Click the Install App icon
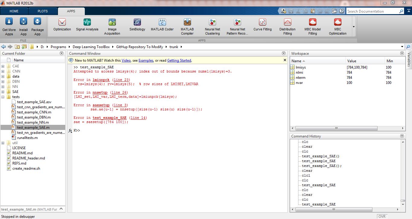 point(24,26)
